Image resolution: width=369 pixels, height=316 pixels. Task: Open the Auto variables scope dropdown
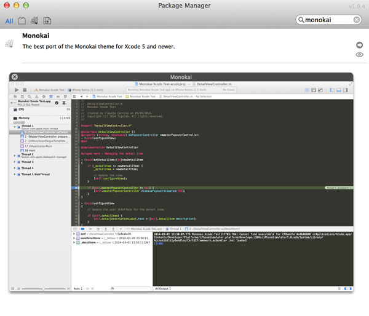(78, 289)
